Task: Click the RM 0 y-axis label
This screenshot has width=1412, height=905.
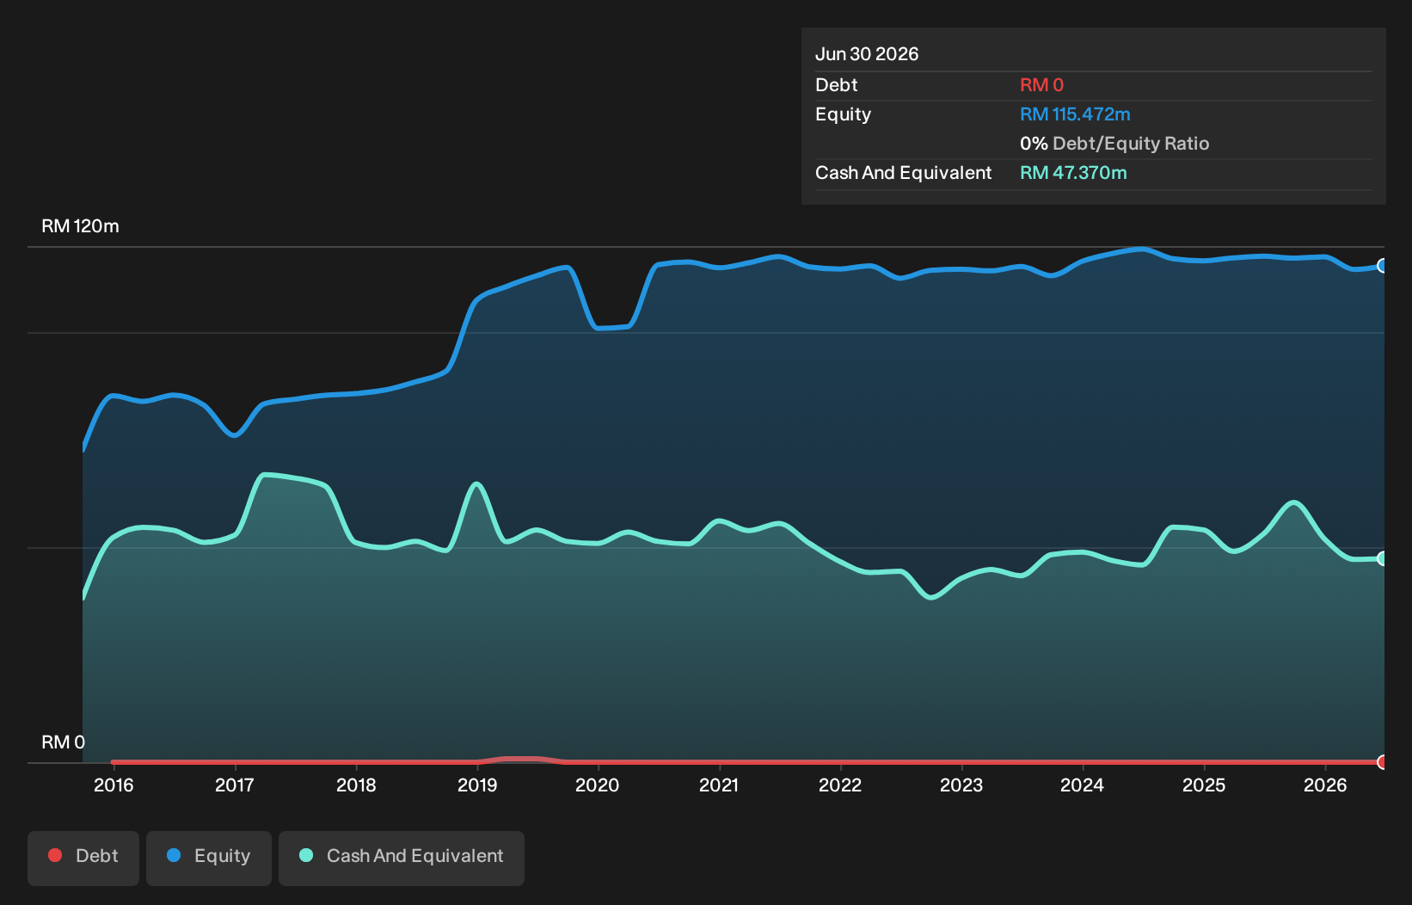Action: pos(64,742)
